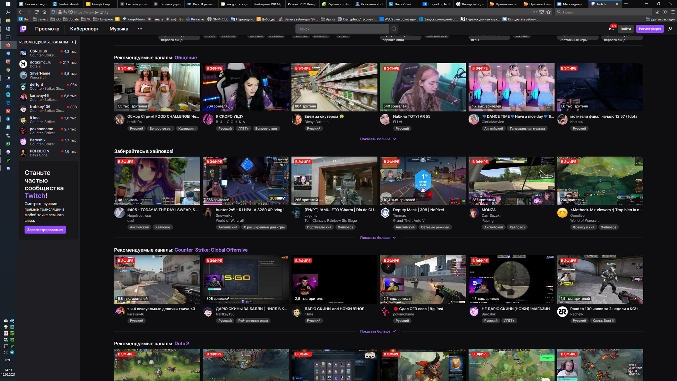Expand more Общение channels with Показать больше
The image size is (677, 381).
coord(378,139)
